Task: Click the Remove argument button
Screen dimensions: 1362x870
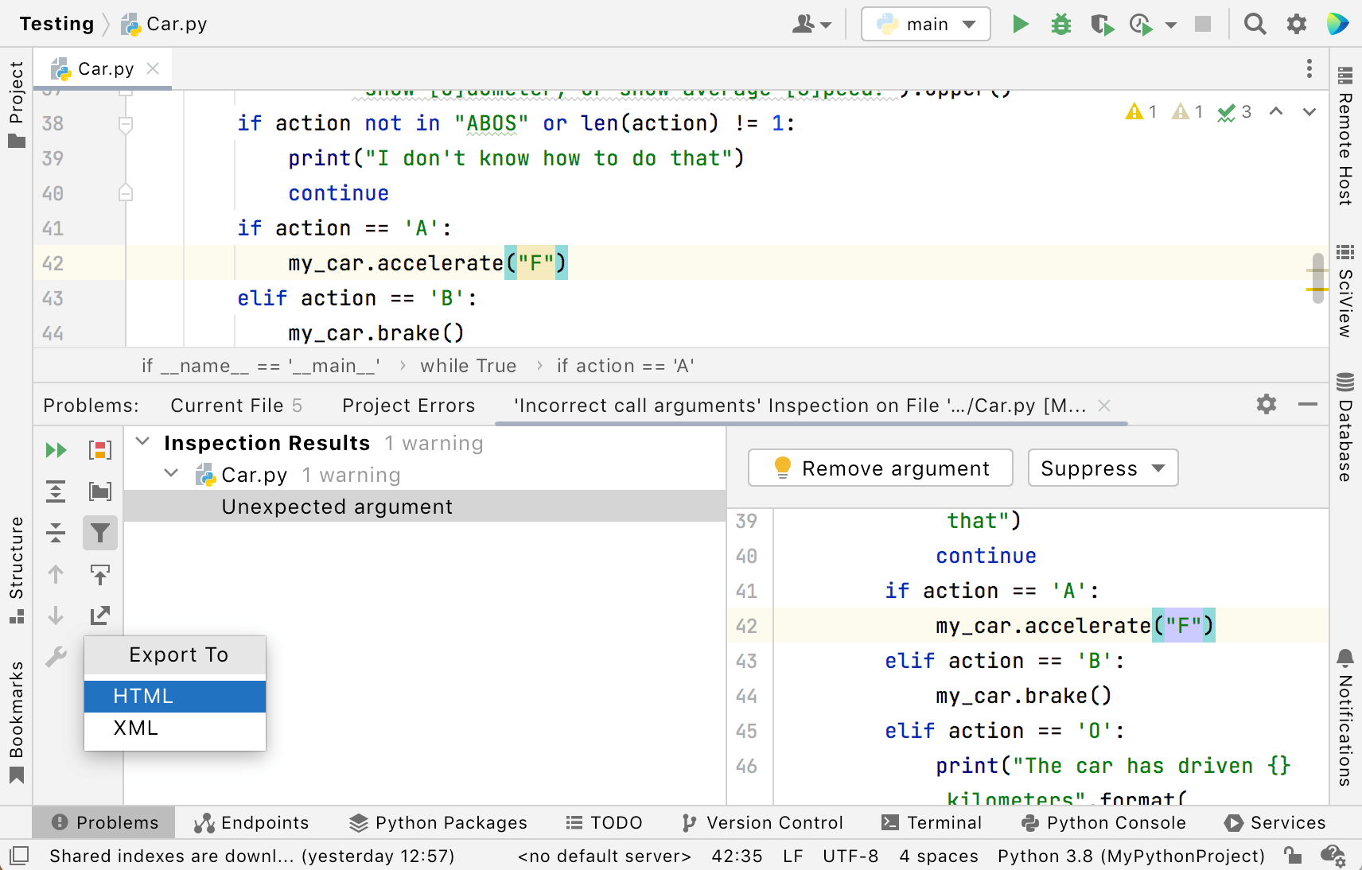Action: [x=881, y=468]
